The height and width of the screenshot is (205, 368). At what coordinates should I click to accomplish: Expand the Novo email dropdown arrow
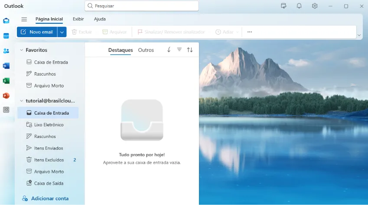[62, 32]
